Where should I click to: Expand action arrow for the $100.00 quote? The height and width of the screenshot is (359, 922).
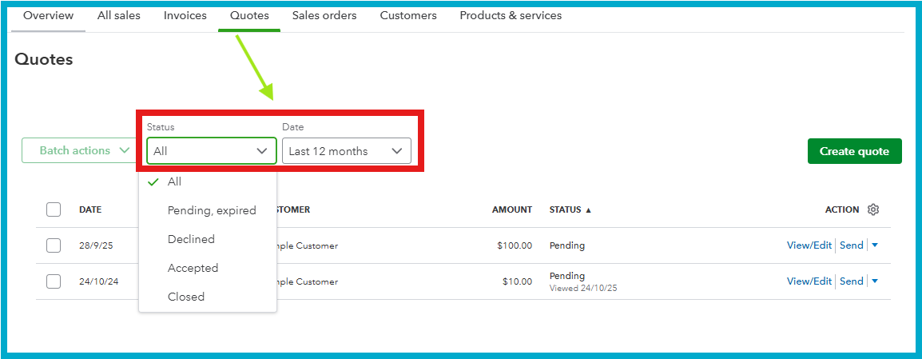(x=875, y=245)
